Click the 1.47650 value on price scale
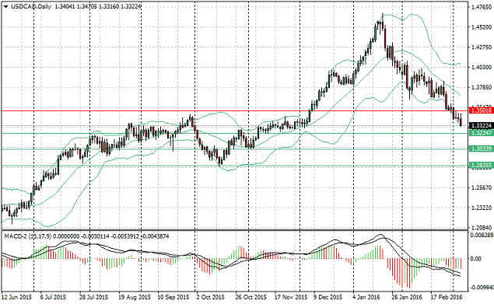Image resolution: width=494 pixels, height=304 pixels. click(482, 7)
